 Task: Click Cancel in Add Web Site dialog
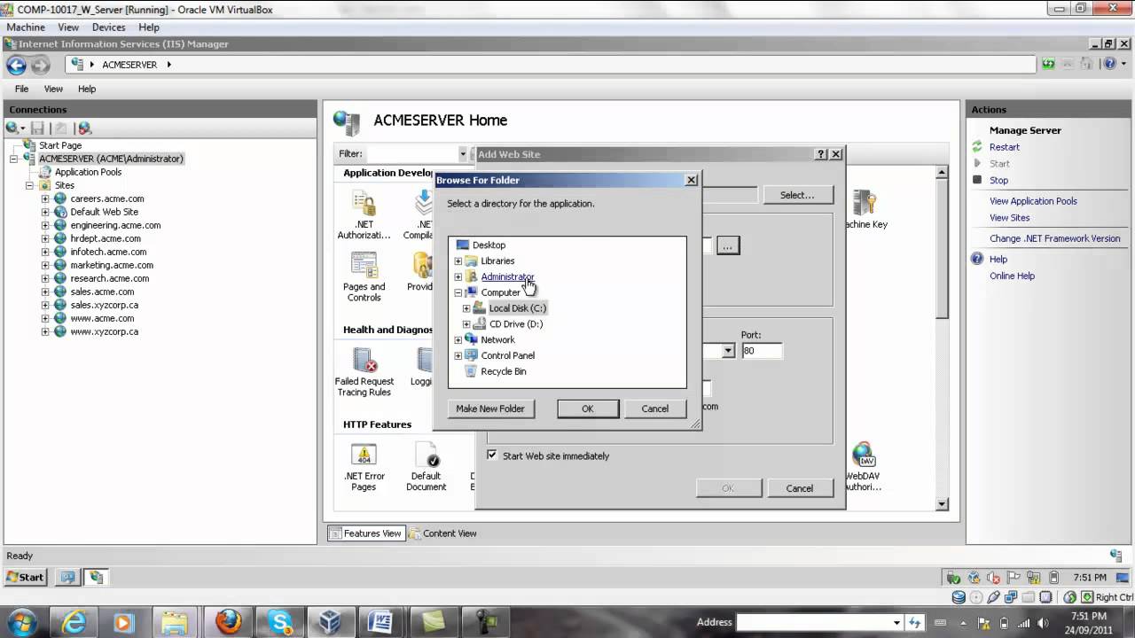tap(799, 488)
